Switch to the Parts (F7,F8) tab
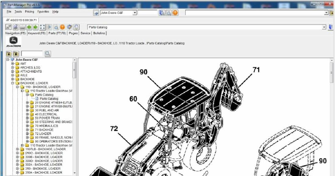 tap(57, 33)
